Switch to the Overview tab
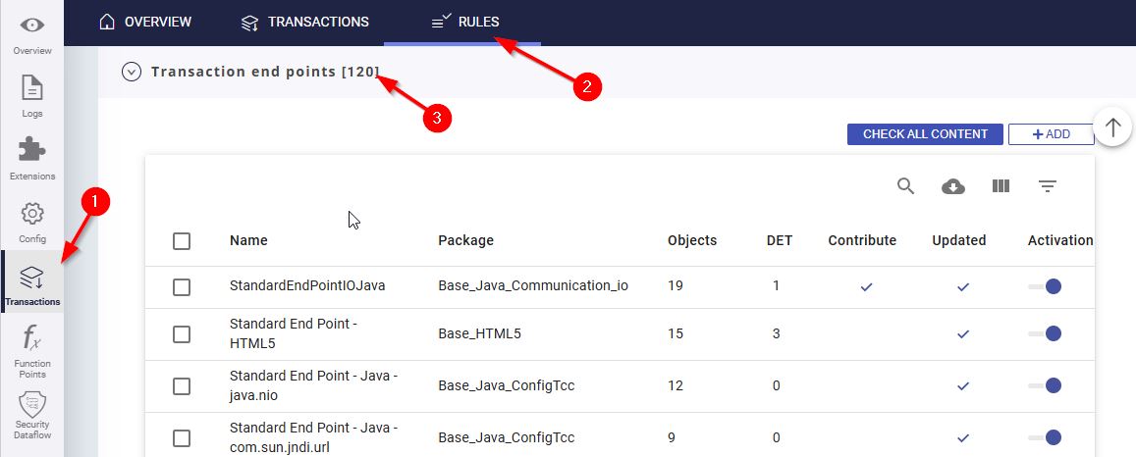Screen dimensions: 1136x457 [x=145, y=22]
